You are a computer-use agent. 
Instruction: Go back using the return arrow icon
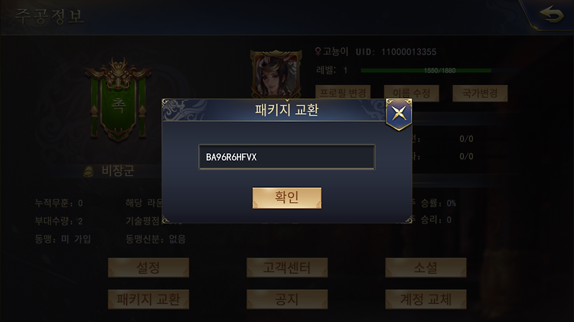(x=551, y=15)
